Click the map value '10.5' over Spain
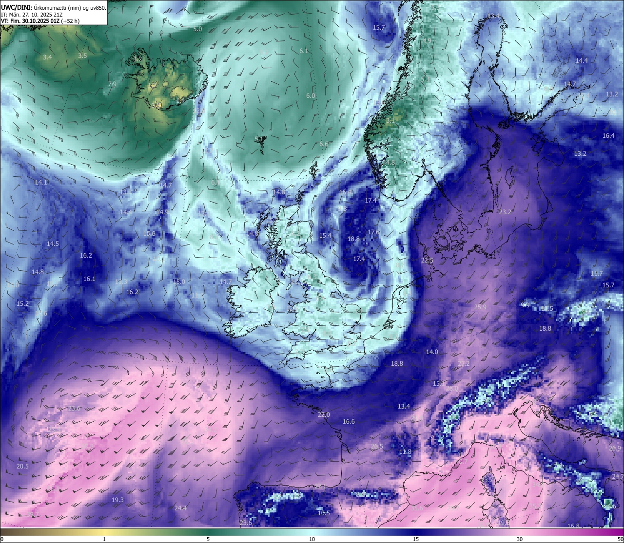 [x=324, y=513]
